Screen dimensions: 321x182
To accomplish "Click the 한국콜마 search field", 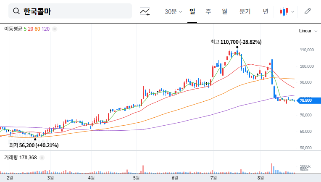I will [x=70, y=11].
